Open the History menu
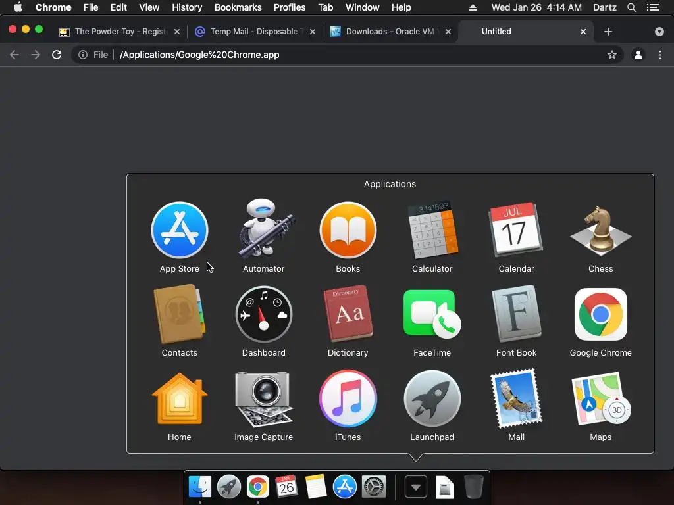 coord(187,7)
